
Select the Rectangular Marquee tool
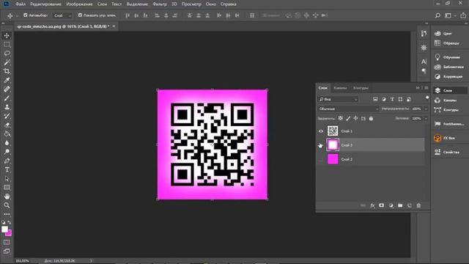[7, 44]
